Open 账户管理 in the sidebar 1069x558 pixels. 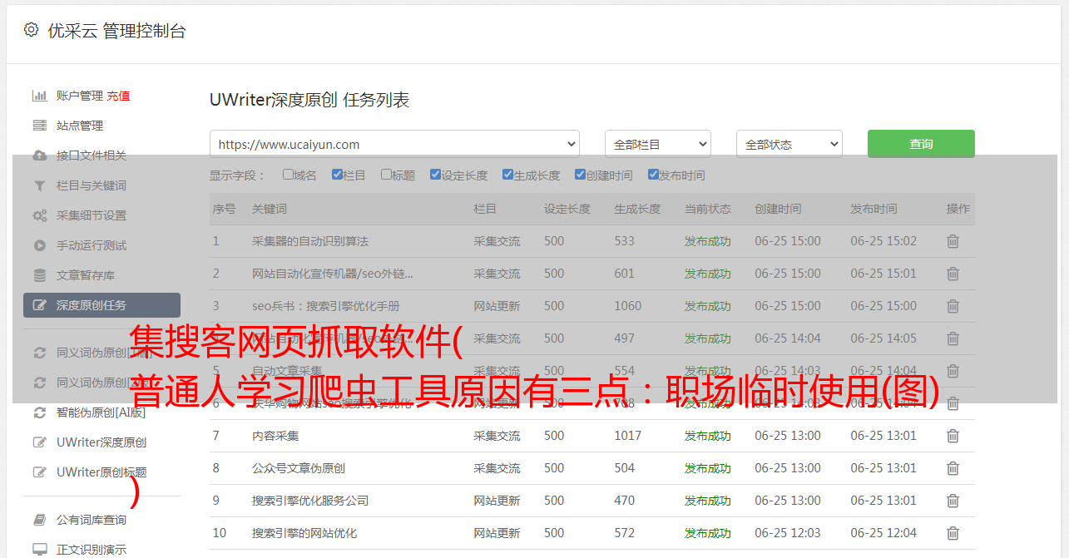click(x=80, y=96)
